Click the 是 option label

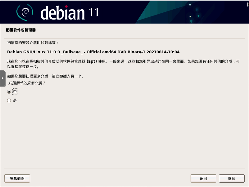point(15,100)
